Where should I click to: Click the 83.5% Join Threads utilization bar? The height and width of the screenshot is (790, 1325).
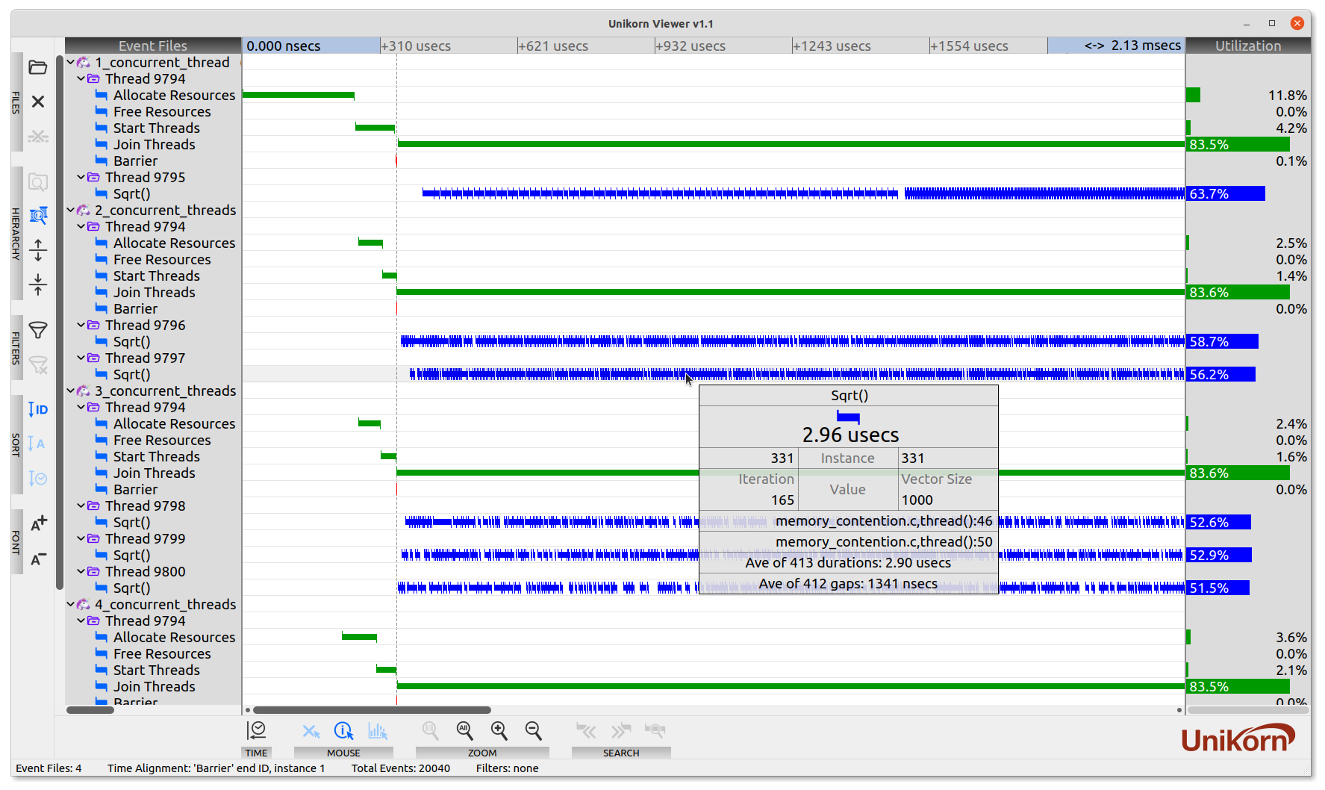pos(1238,145)
